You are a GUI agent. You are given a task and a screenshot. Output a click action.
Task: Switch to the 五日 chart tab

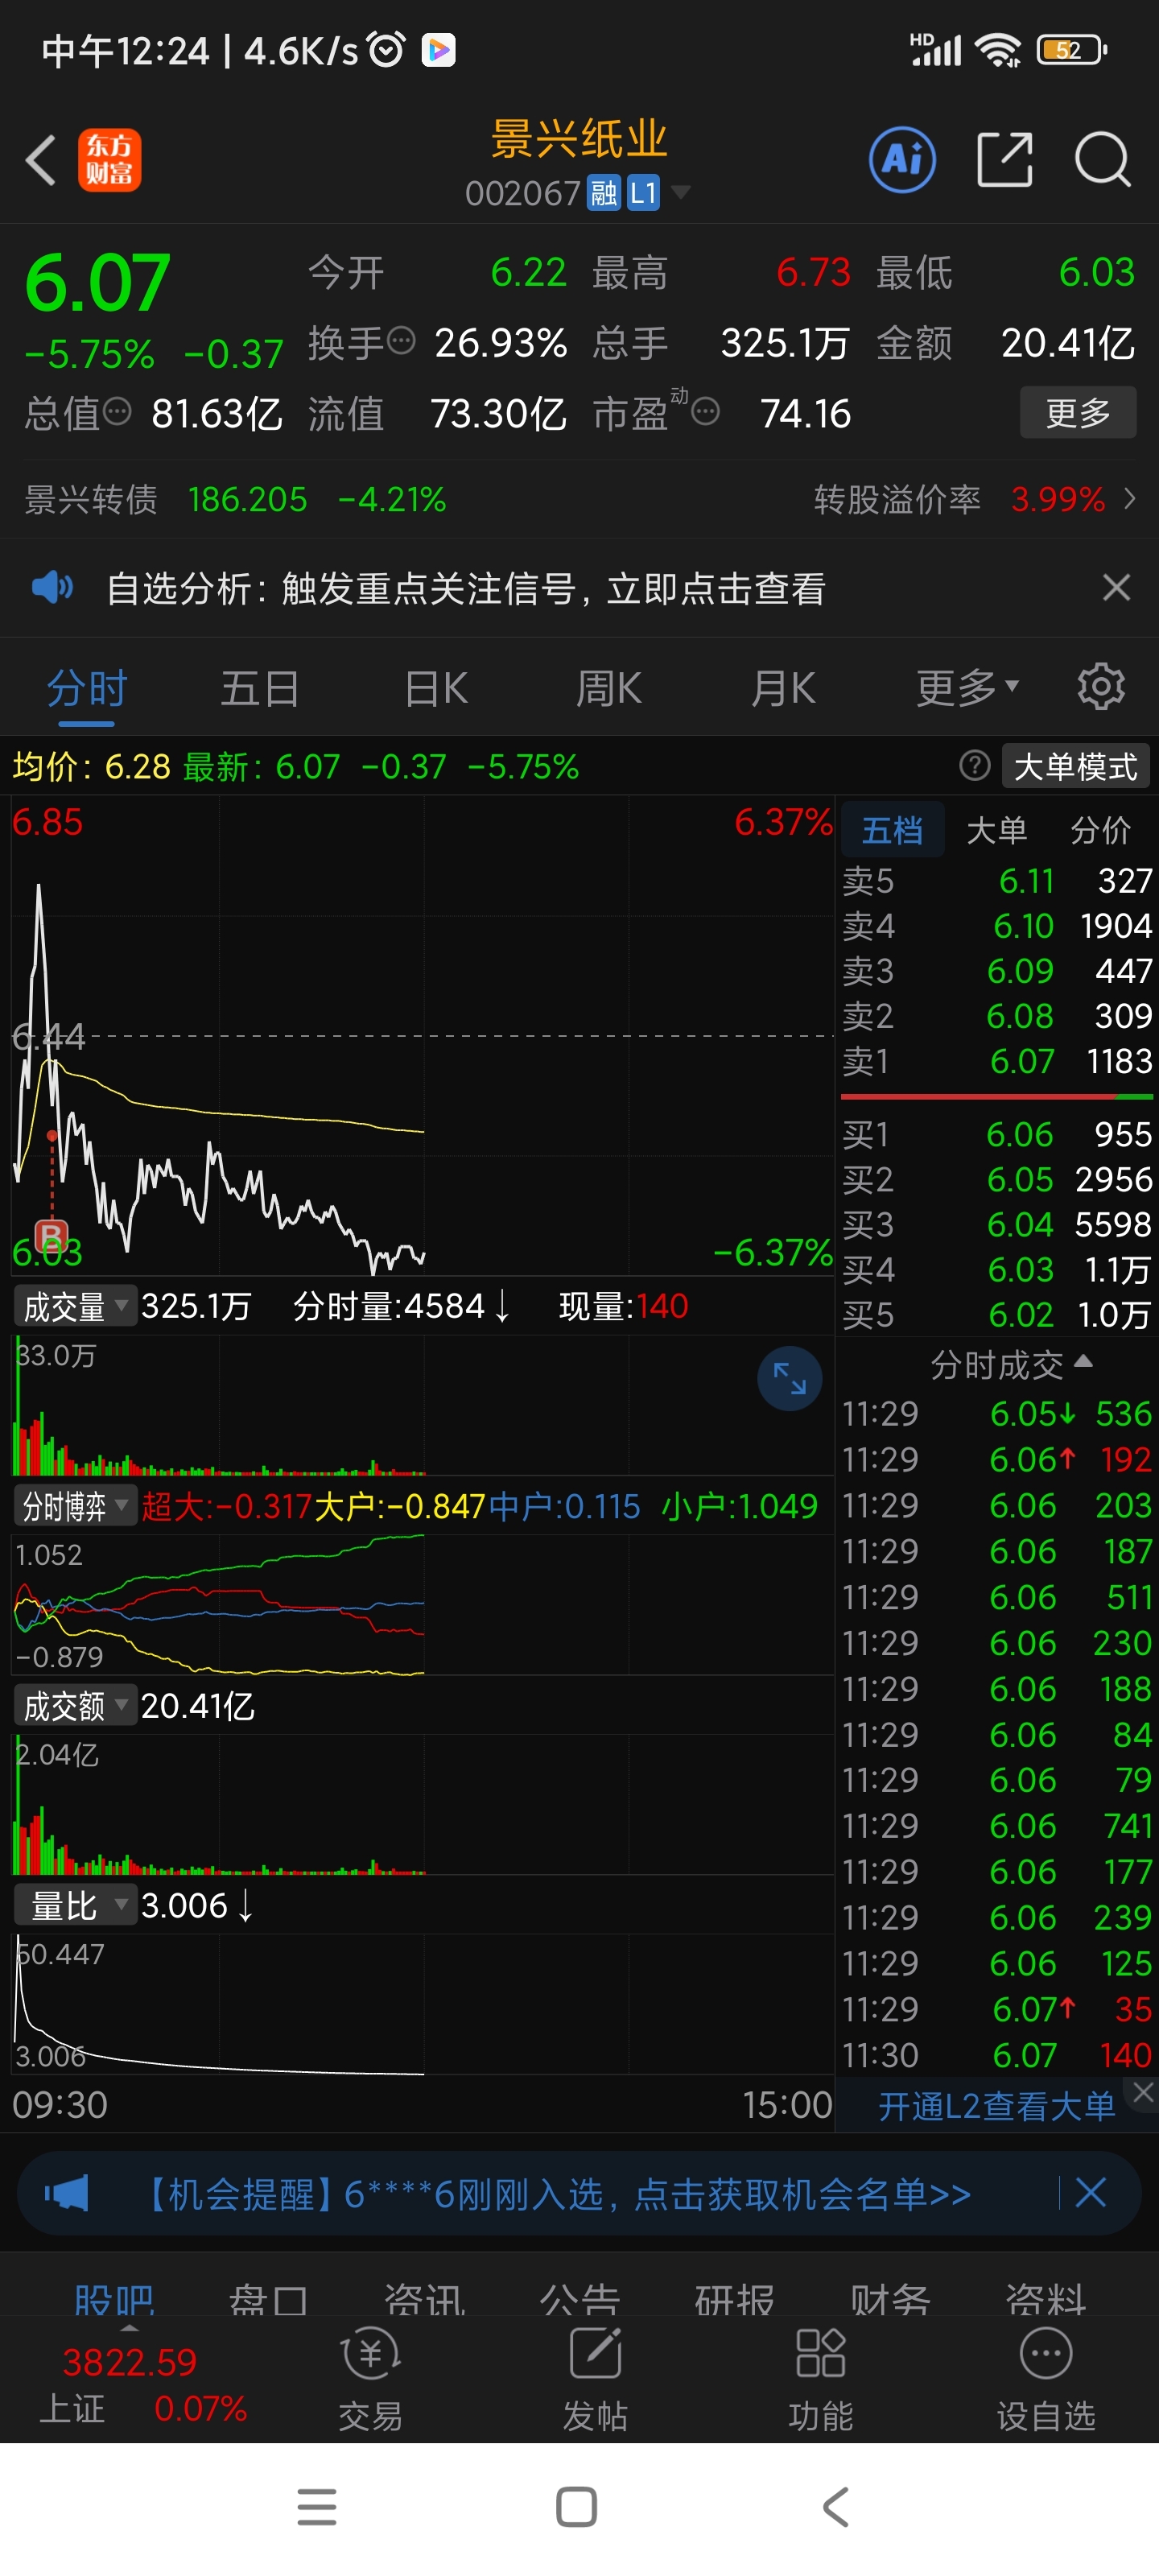pos(260,688)
